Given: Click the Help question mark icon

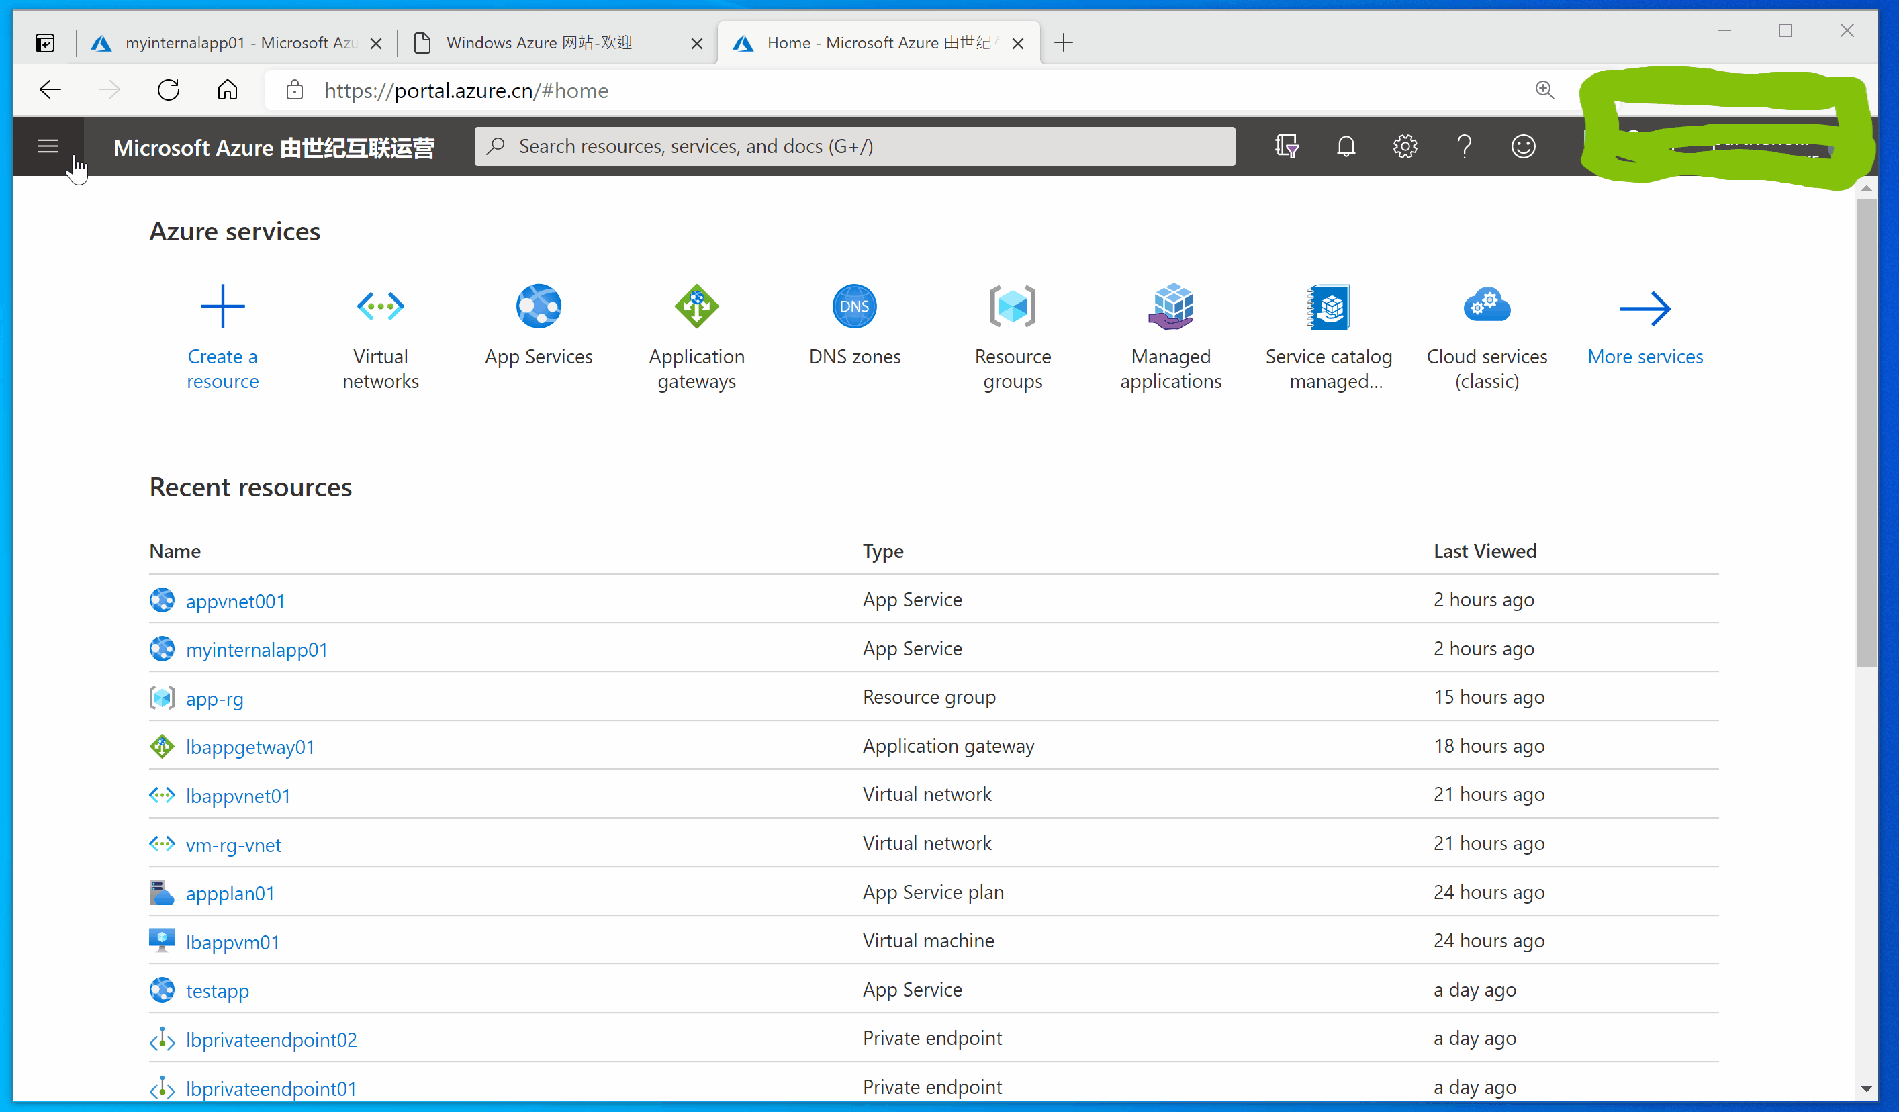Looking at the screenshot, I should point(1464,146).
